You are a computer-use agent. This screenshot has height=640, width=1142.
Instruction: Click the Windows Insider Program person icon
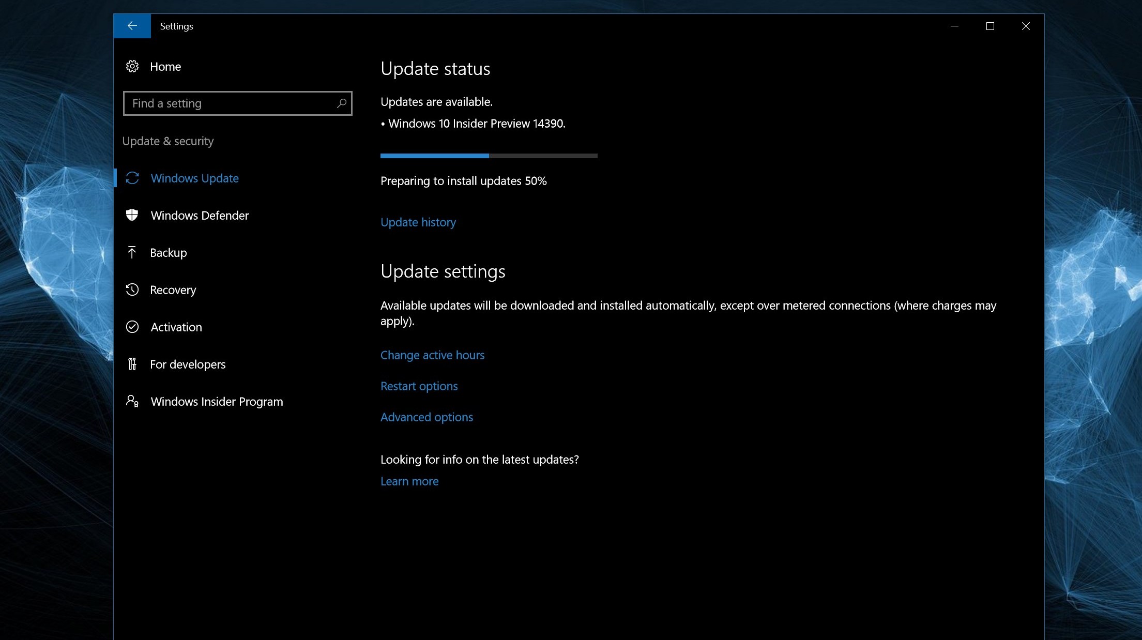(132, 401)
